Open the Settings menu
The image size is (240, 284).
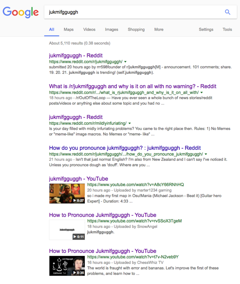pos(206,29)
